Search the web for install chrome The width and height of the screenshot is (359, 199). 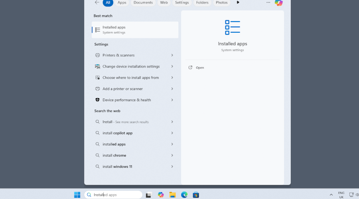click(x=135, y=155)
